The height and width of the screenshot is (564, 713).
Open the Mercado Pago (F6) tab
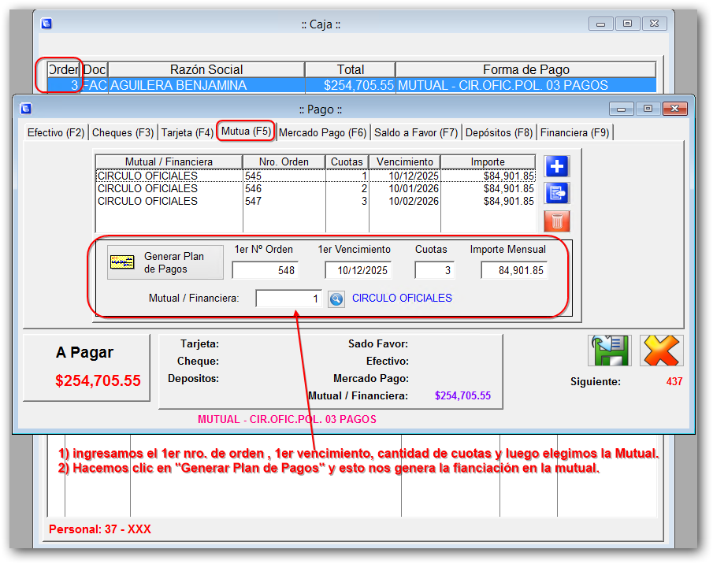click(x=322, y=132)
